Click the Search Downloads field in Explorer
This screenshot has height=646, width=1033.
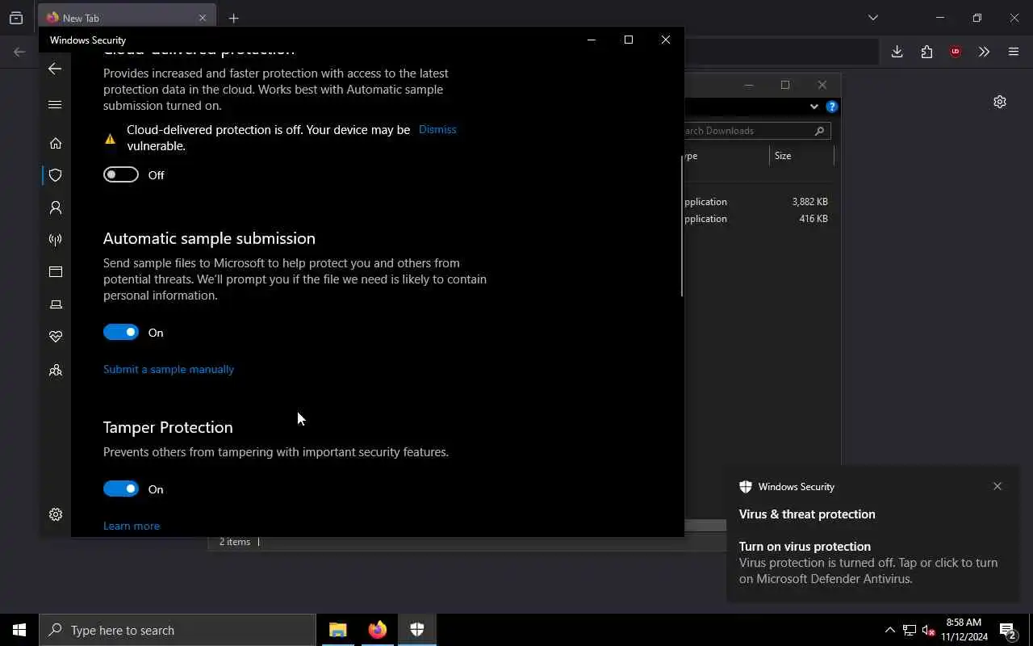[757, 130]
